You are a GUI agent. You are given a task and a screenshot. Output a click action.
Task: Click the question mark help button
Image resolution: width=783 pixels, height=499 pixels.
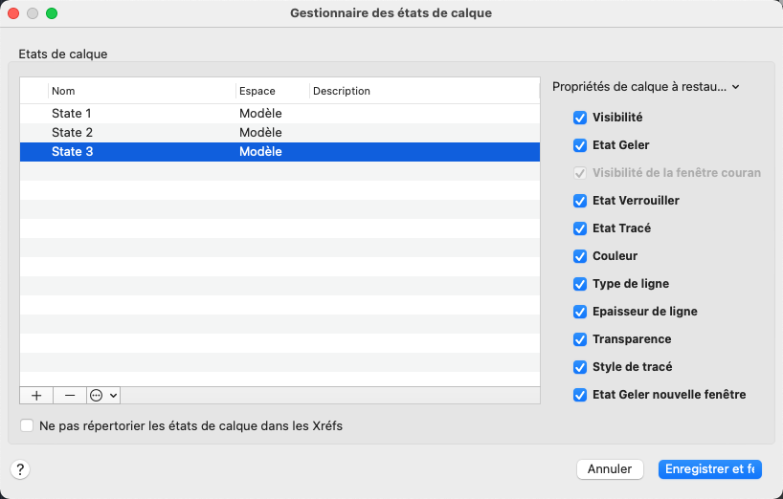tap(20, 469)
